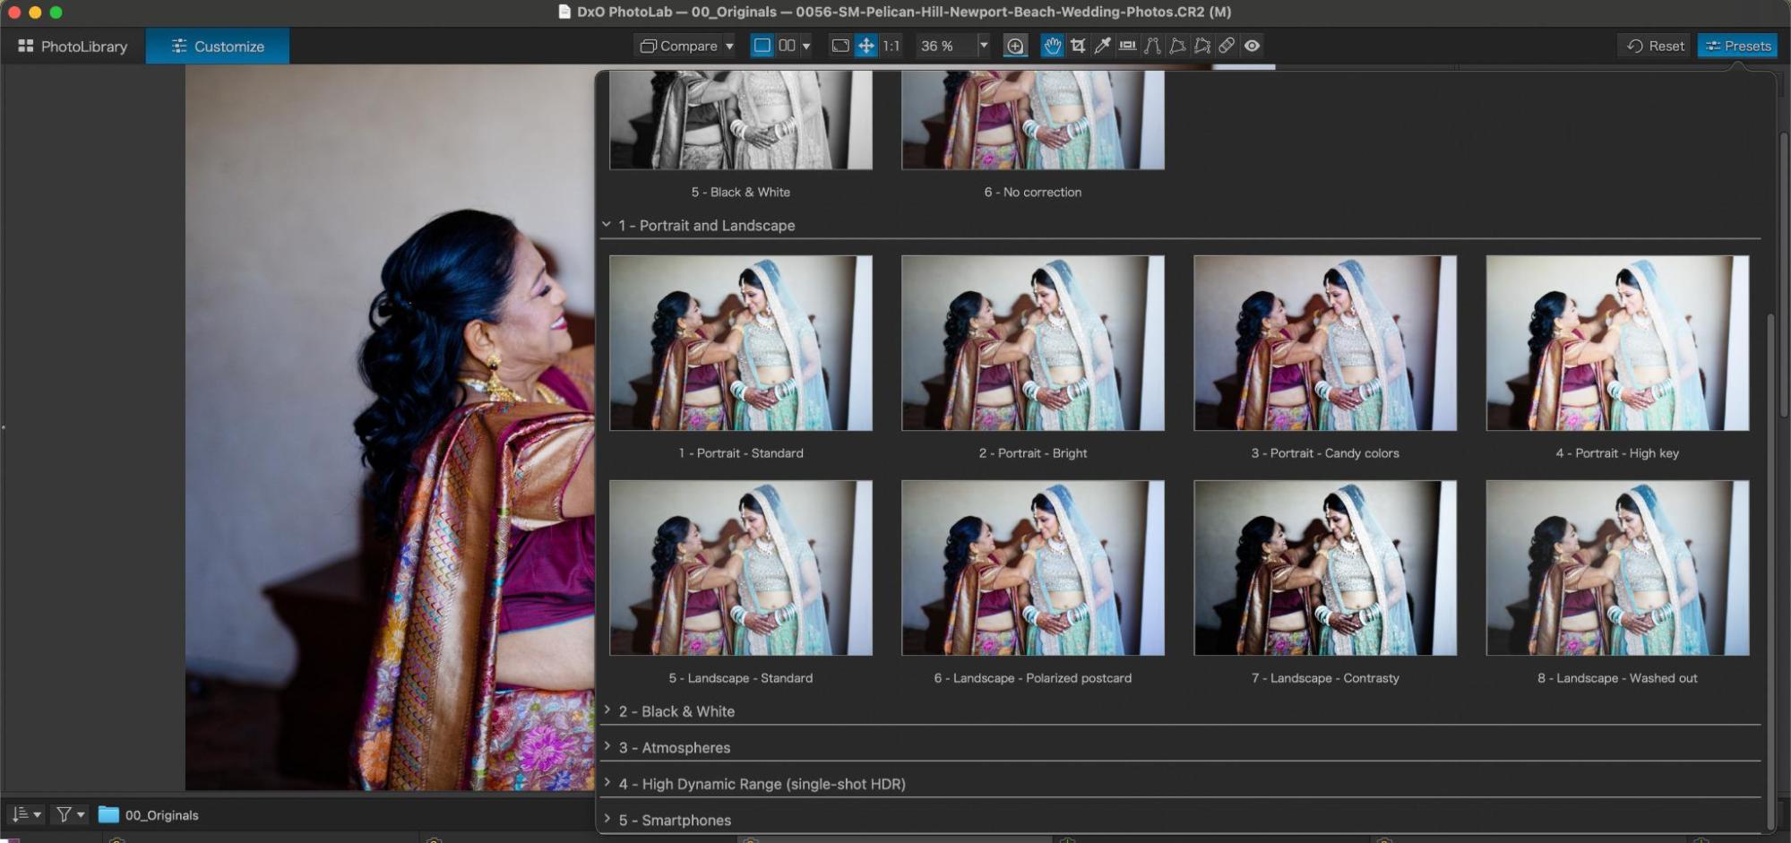Choose the force rectangle perspective tool
Viewport: 1791px width, 843px height.
click(1177, 46)
